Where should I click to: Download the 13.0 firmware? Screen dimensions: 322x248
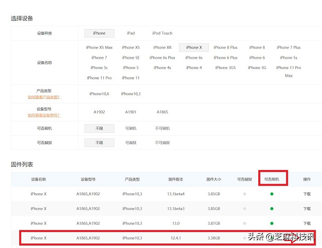click(x=306, y=223)
